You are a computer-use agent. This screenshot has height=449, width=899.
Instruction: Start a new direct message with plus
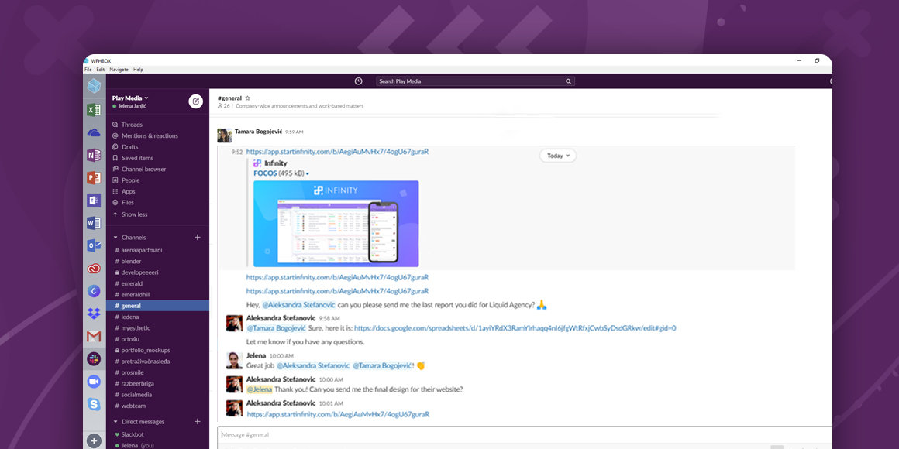(x=197, y=421)
